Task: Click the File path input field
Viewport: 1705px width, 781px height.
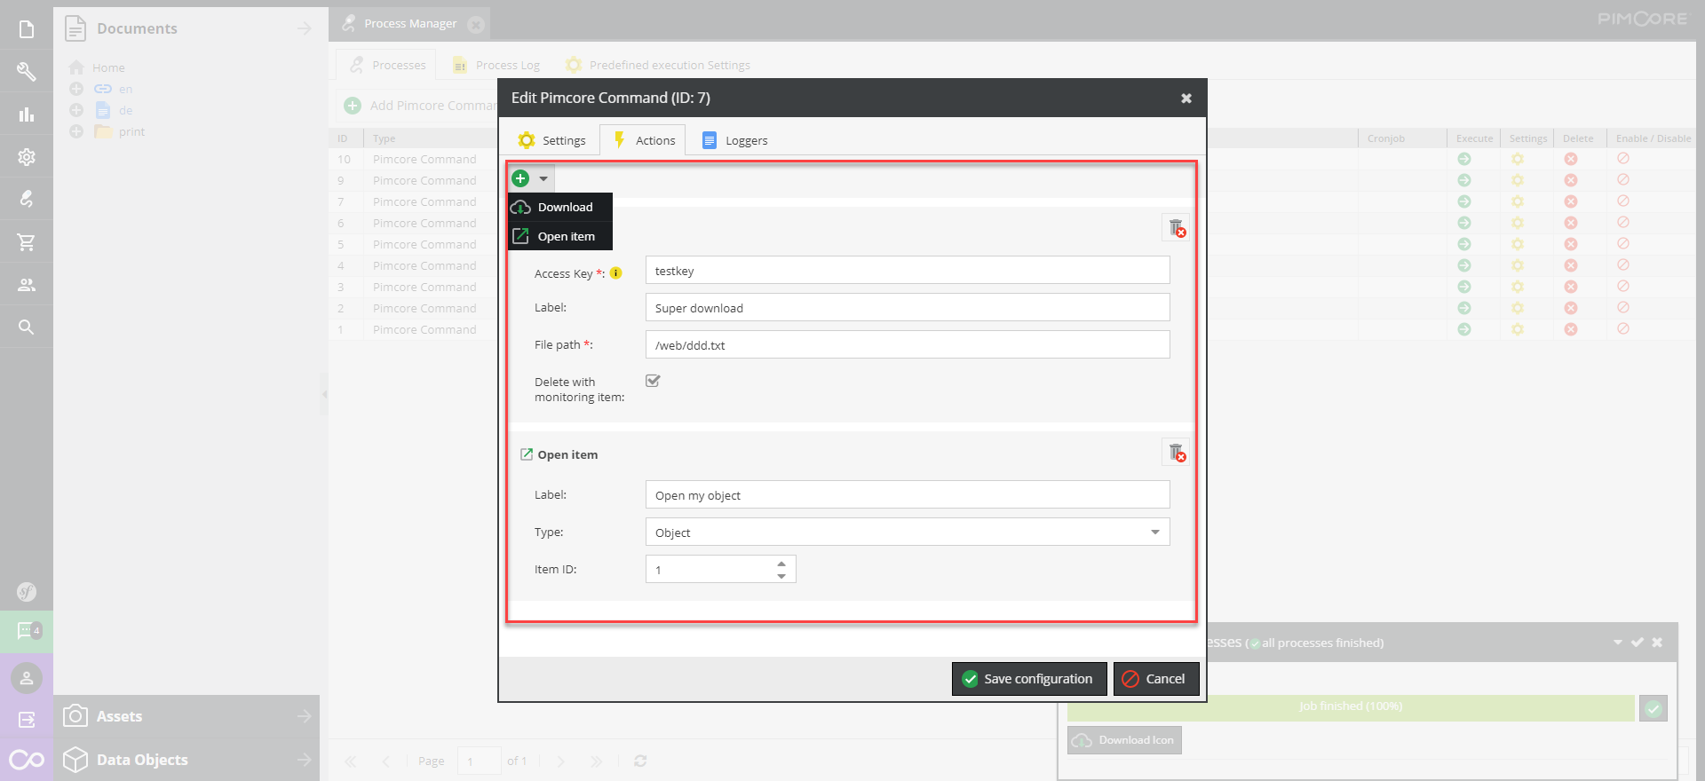Action: pos(908,345)
